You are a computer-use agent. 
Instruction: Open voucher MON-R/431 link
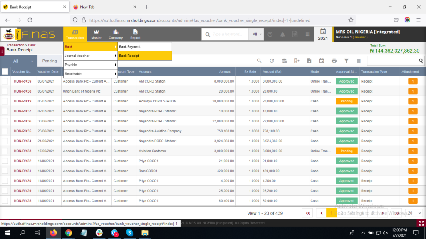tap(22, 171)
